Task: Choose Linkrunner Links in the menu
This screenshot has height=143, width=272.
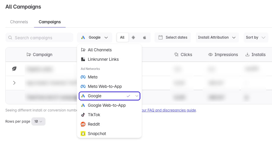Action: (x=109, y=59)
